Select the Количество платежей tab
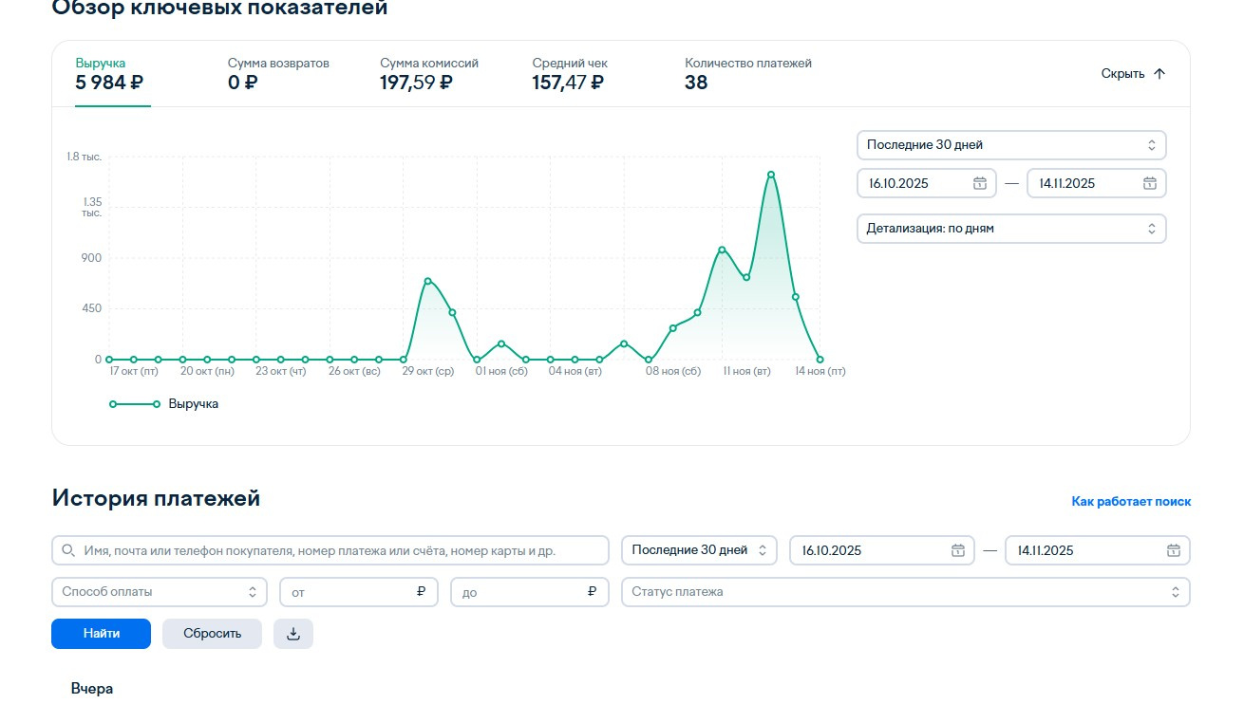 (x=748, y=74)
